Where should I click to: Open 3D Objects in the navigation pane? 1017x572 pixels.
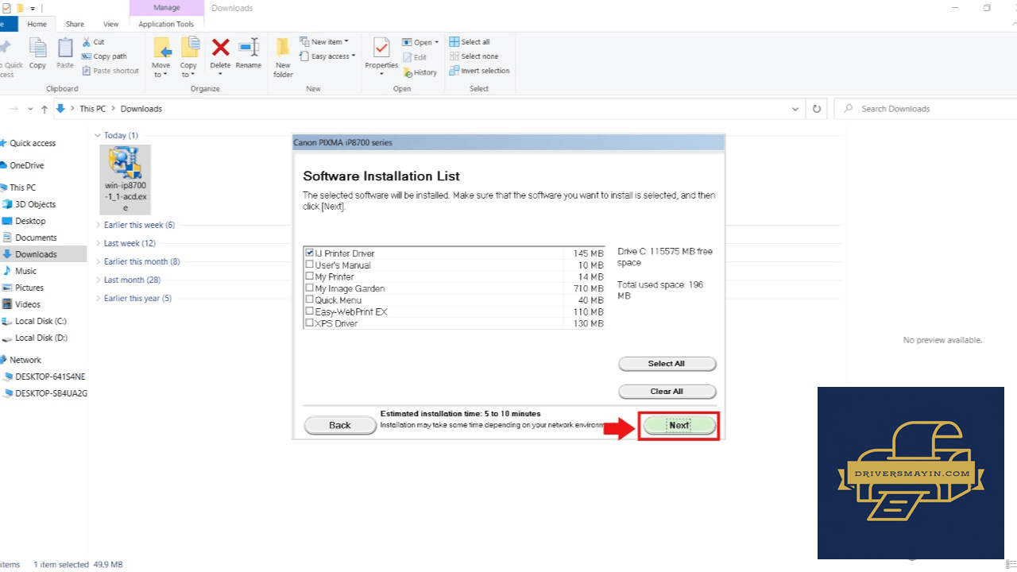tap(36, 204)
